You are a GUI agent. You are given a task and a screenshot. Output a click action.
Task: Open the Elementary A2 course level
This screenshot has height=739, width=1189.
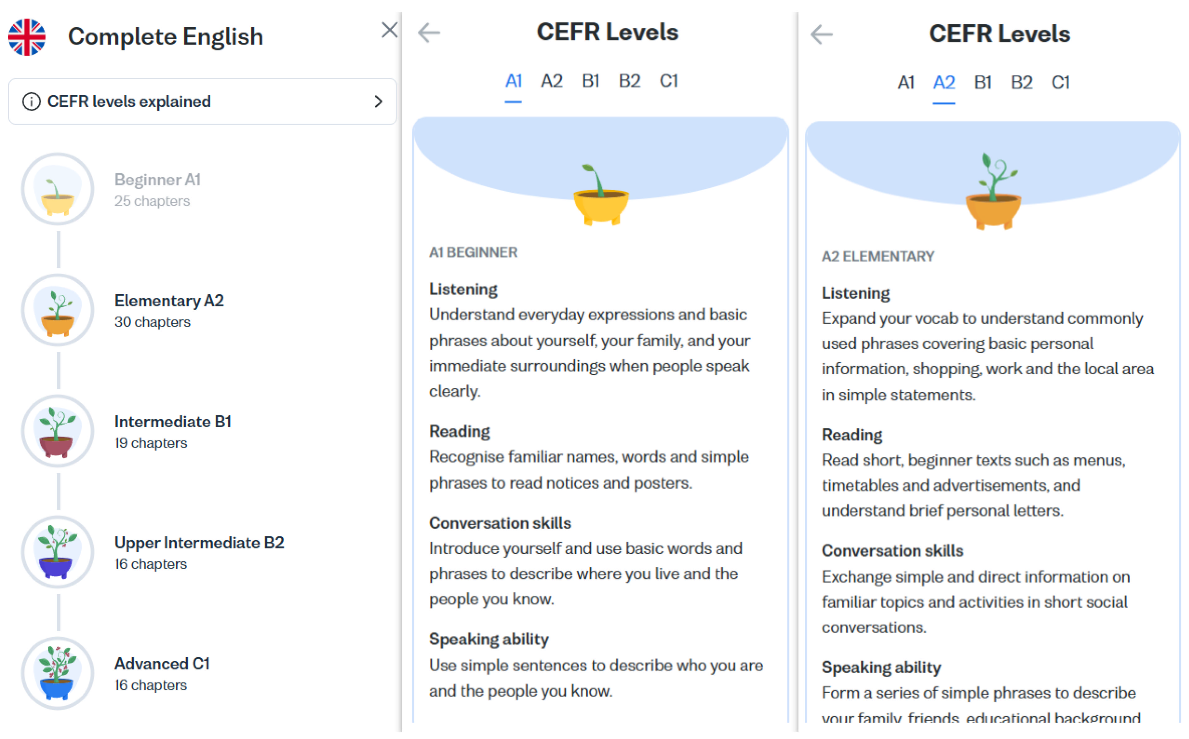169,301
